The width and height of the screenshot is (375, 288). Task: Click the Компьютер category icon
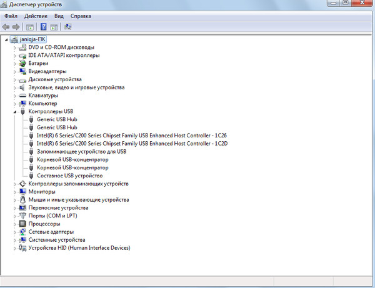pos(22,104)
